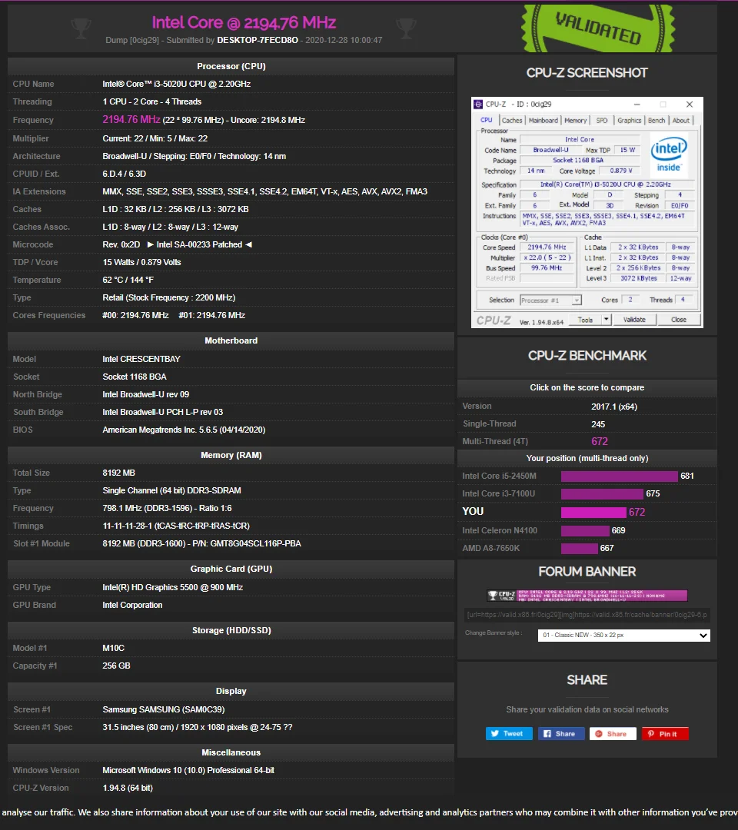This screenshot has height=830, width=738.
Task: Click the Caches tab in CPU-Z screenshot
Action: (x=512, y=121)
